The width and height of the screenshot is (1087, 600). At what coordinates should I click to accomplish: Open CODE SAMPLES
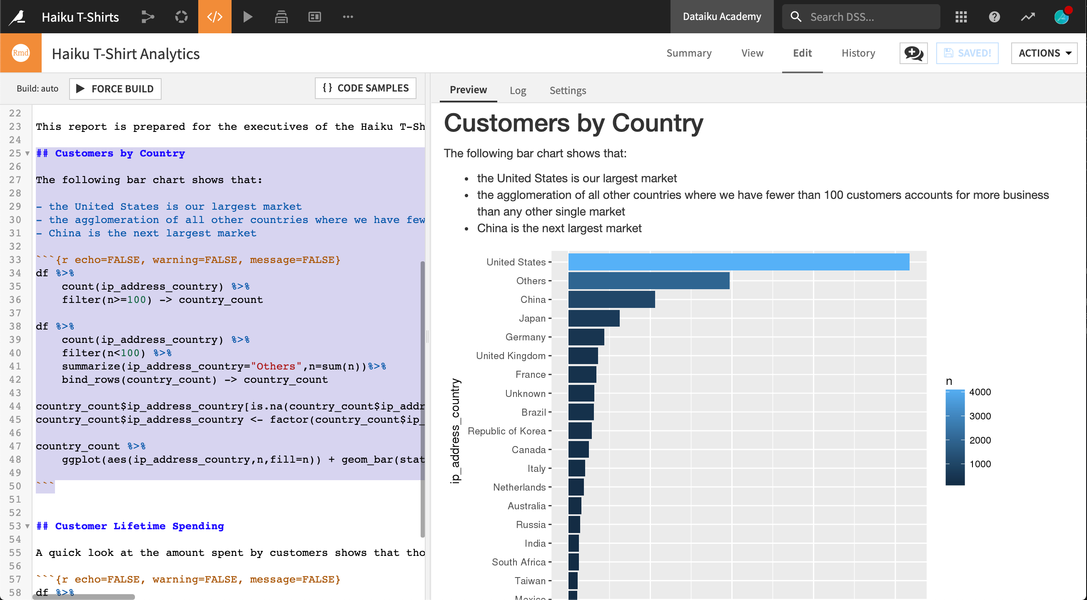[365, 88]
